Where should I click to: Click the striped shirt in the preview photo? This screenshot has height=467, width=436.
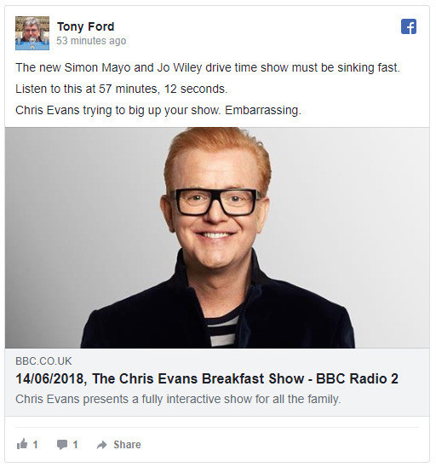[222, 332]
